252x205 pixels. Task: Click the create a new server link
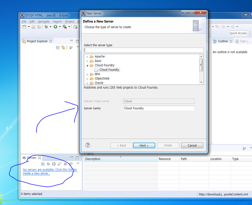(50, 171)
